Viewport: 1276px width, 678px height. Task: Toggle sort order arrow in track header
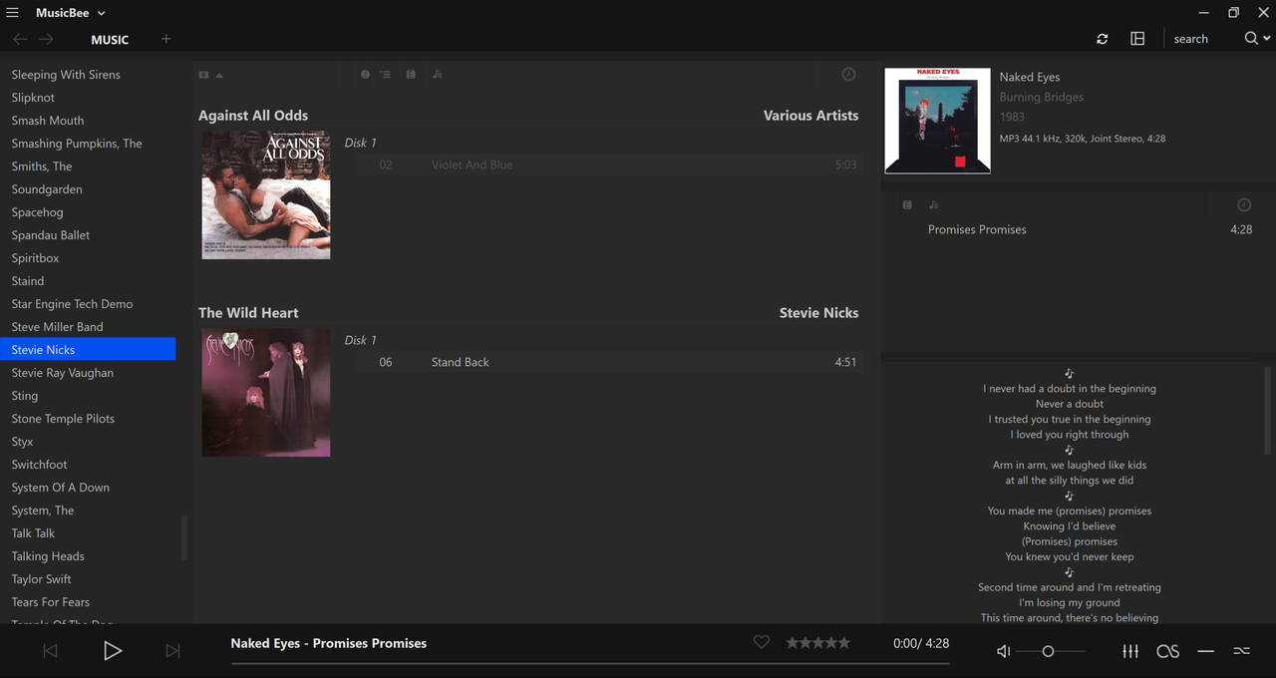coord(219,75)
